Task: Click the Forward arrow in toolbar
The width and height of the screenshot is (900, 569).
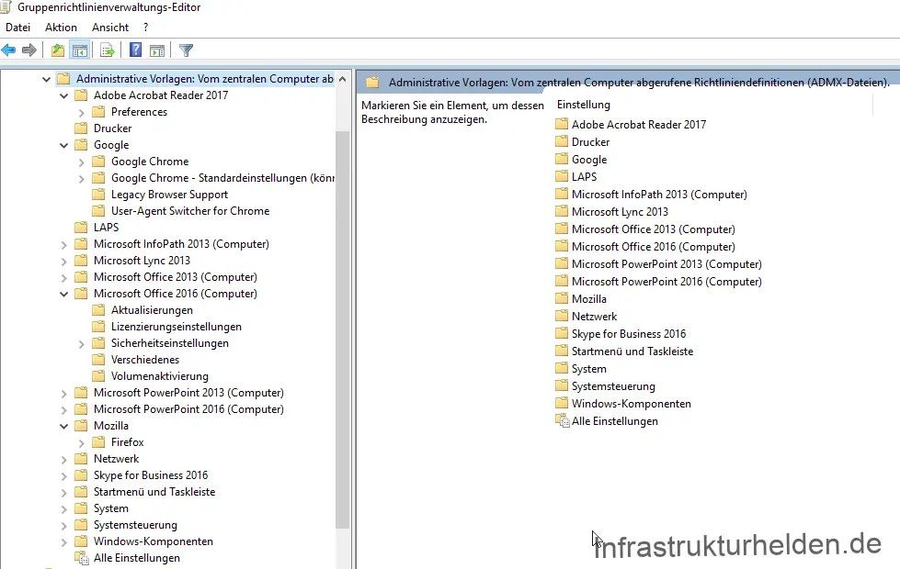Action: pos(29,50)
